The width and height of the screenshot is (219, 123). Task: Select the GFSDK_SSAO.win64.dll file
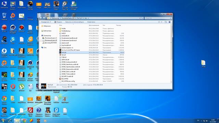click(91, 71)
